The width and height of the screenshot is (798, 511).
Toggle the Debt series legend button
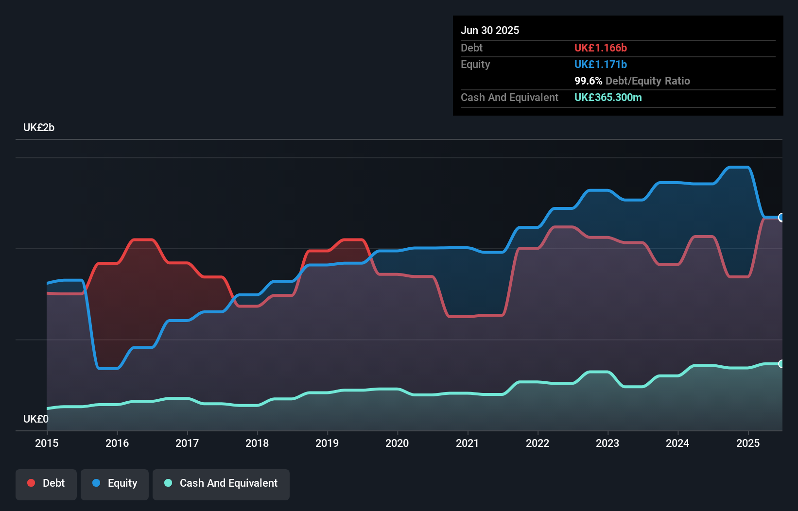[46, 484]
